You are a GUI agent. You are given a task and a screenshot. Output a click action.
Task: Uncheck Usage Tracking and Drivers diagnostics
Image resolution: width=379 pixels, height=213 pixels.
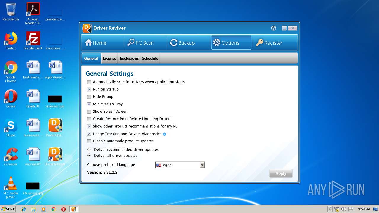click(x=89, y=134)
